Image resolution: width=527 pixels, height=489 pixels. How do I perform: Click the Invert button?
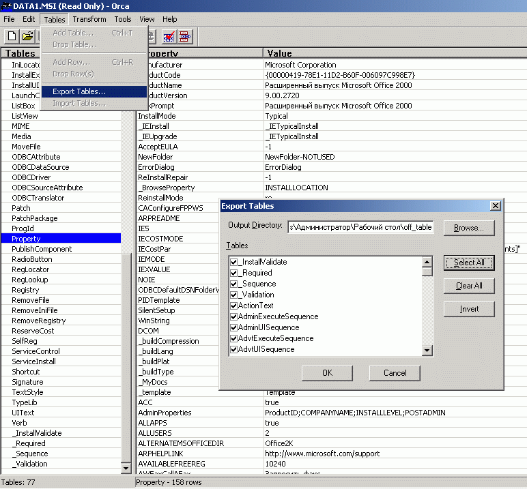(x=469, y=309)
